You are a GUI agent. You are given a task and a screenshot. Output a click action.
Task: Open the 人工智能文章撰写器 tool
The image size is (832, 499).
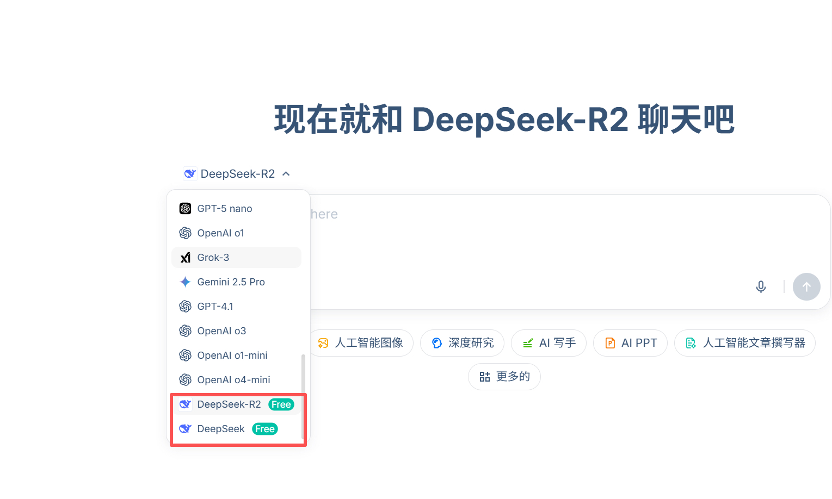pos(745,343)
